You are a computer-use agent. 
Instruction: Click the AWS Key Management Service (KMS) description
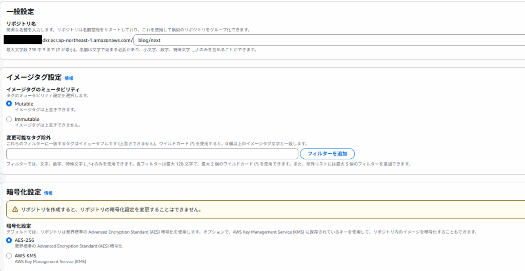click(x=50, y=262)
